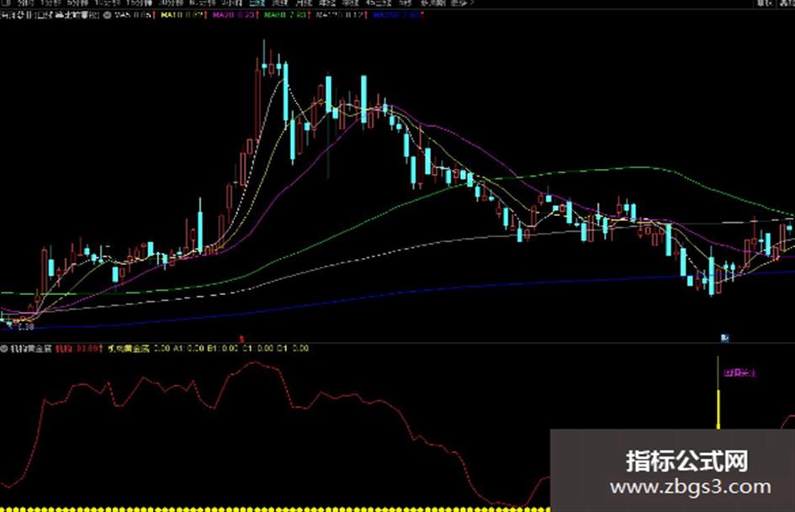
Task: Switch to the 月线 monthly tab
Action: tap(303, 3)
